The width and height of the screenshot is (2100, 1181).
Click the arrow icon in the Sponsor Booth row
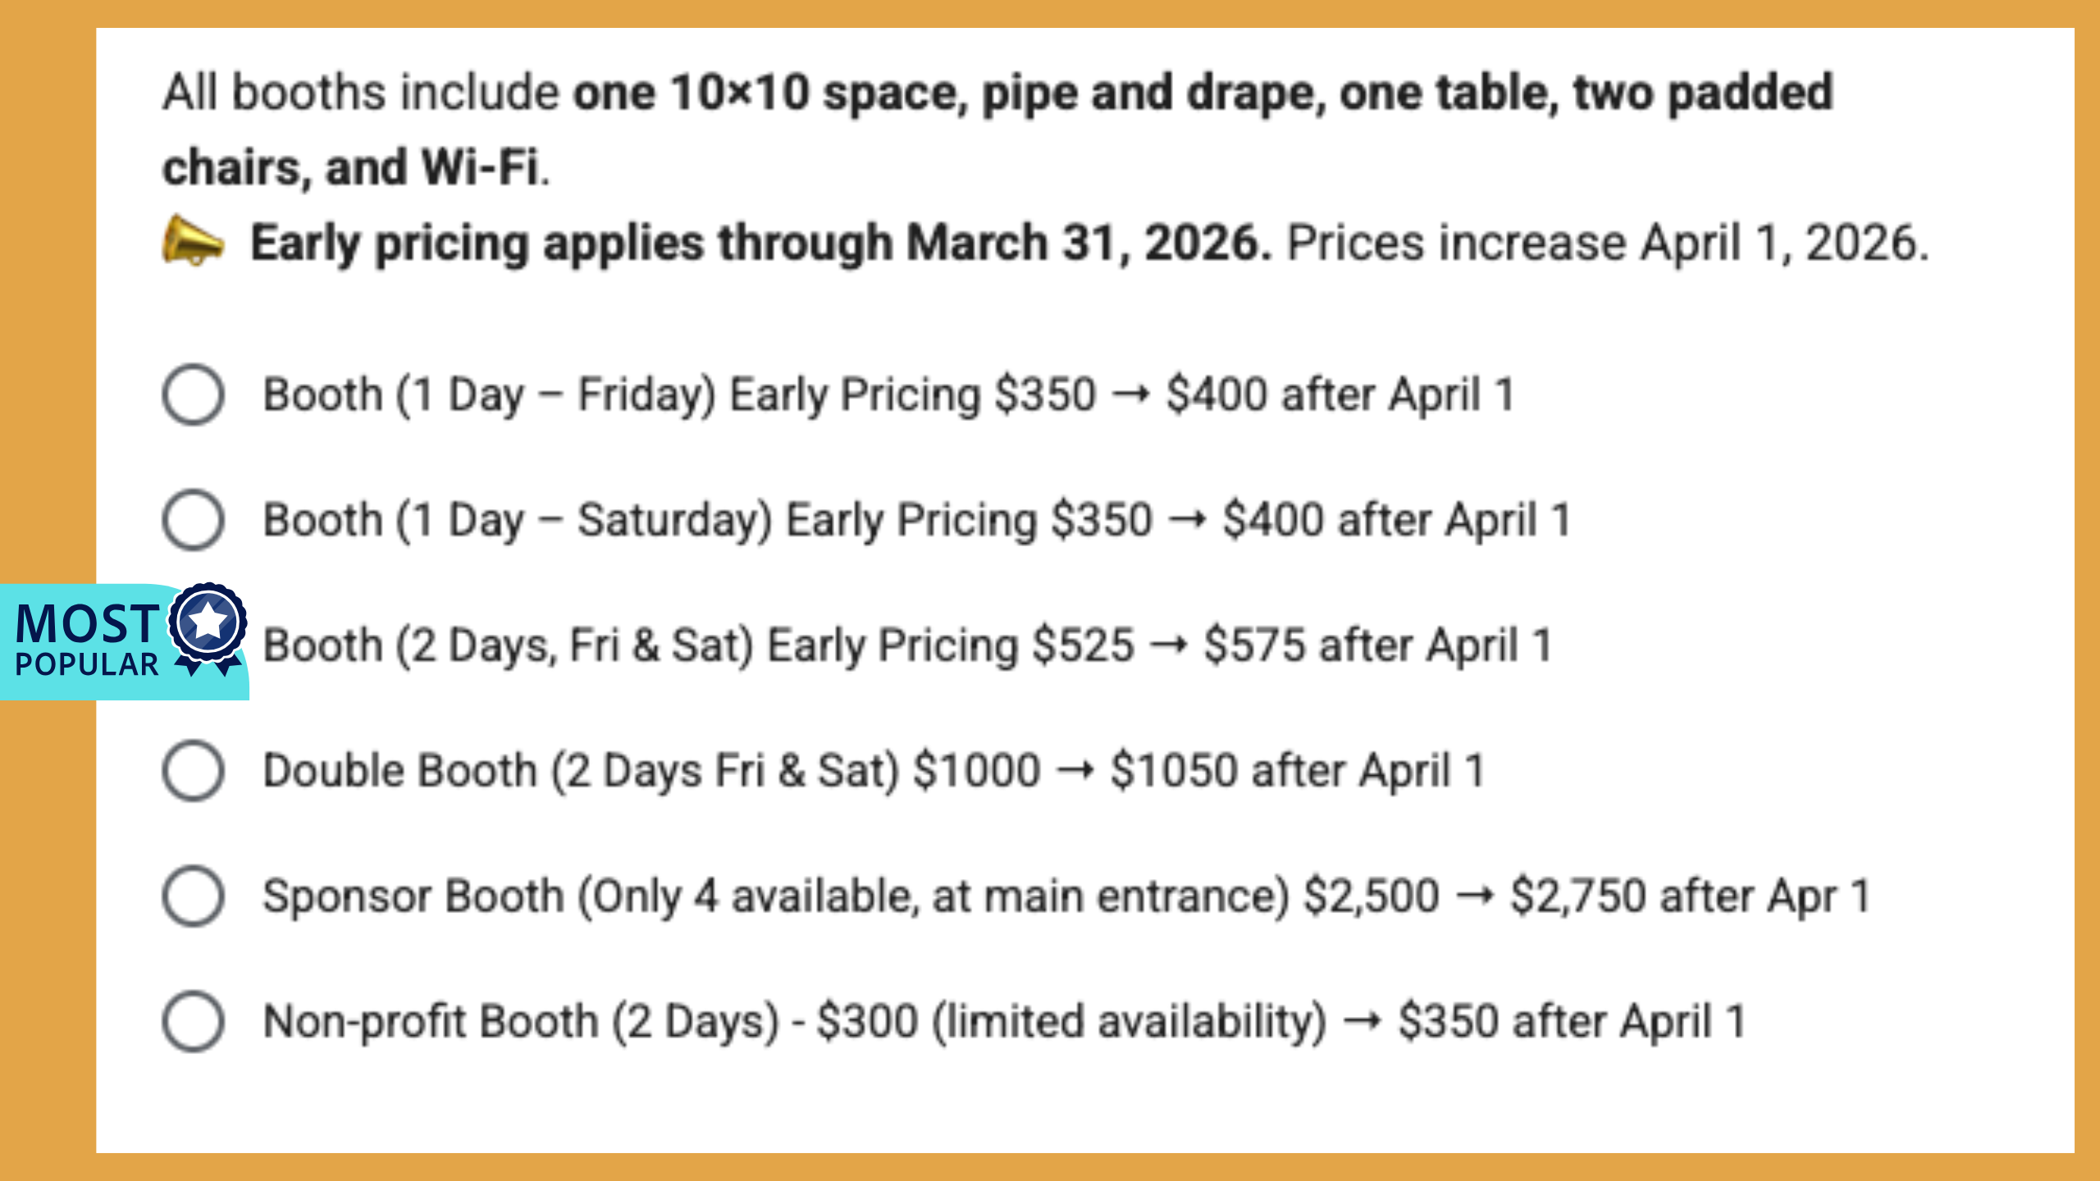pyautogui.click(x=1475, y=896)
